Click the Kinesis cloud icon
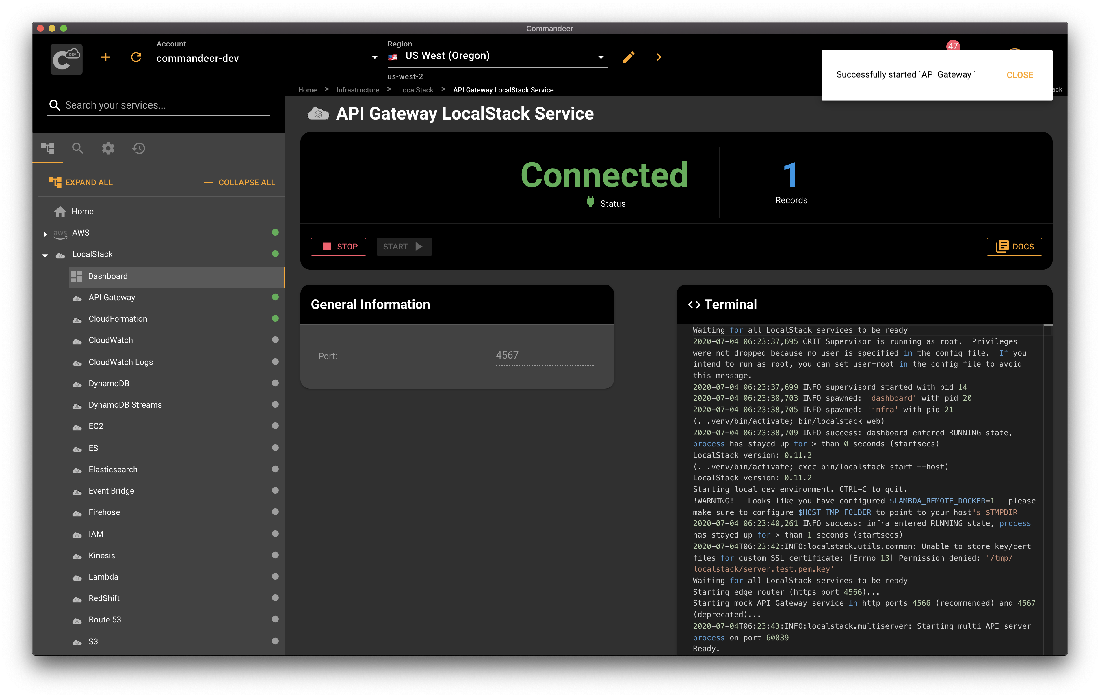The image size is (1100, 698). [77, 557]
